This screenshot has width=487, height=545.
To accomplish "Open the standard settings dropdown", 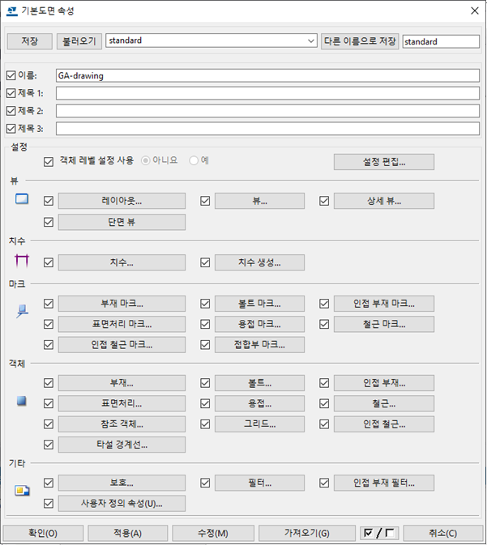I will coord(311,40).
